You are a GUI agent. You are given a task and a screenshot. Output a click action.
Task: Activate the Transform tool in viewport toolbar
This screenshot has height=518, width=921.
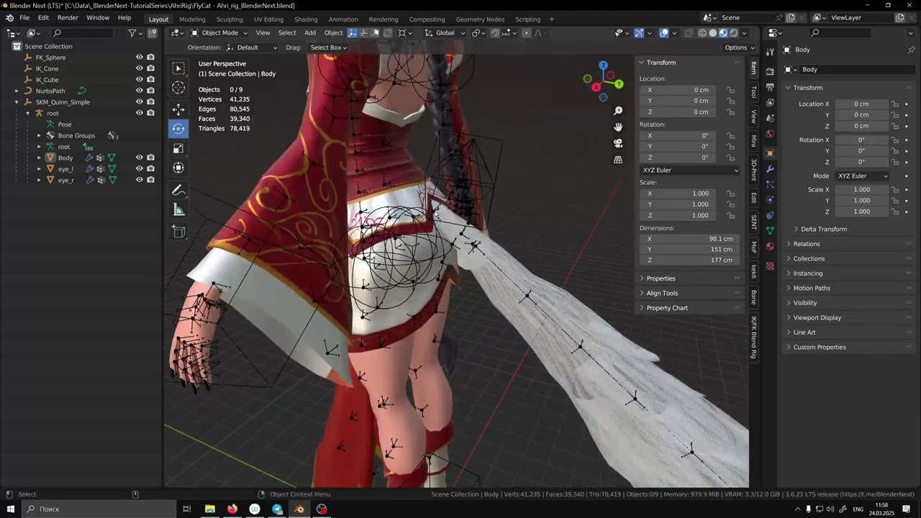(178, 168)
